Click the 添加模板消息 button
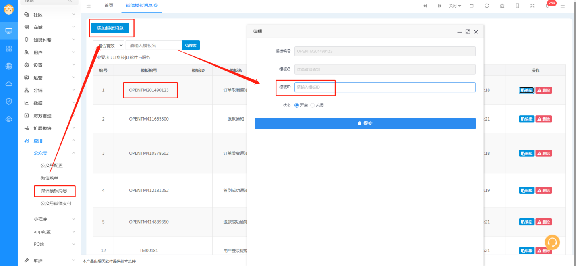The width and height of the screenshot is (576, 266). pos(110,28)
